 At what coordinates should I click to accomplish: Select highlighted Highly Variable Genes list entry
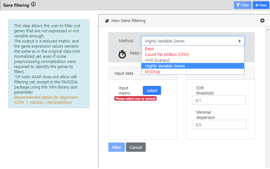click(165, 66)
